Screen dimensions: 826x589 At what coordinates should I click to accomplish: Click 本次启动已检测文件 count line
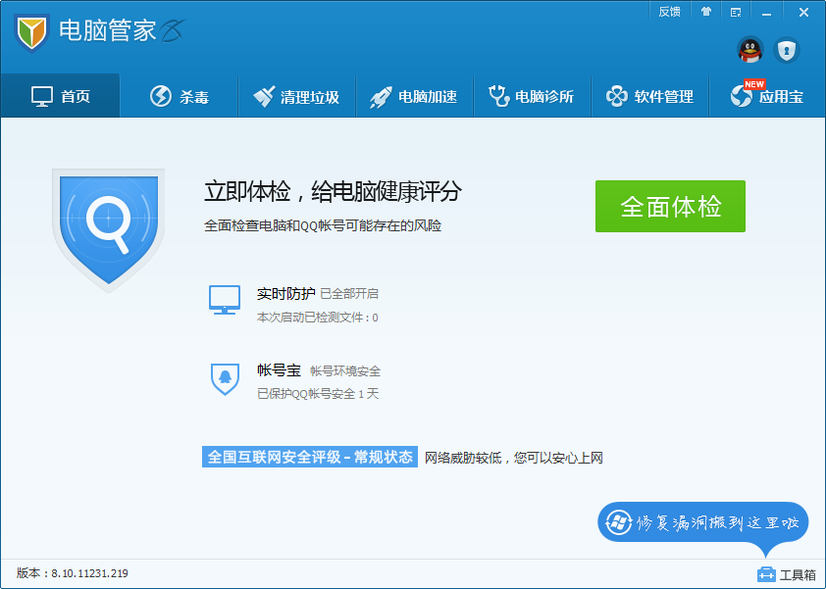tap(317, 318)
